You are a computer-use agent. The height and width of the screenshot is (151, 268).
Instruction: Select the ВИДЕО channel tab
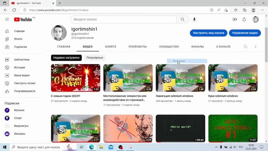[x=88, y=47]
